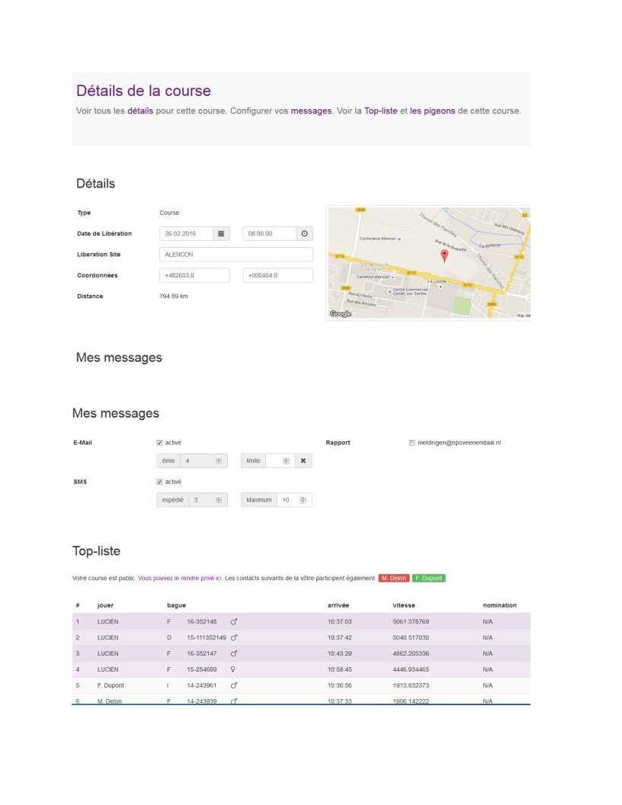Viewport: 622px width, 805px height.
Task: Click the 'arrivée' column header
Action: tap(338, 605)
